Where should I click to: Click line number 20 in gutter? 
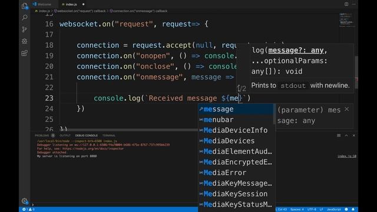[49, 67]
